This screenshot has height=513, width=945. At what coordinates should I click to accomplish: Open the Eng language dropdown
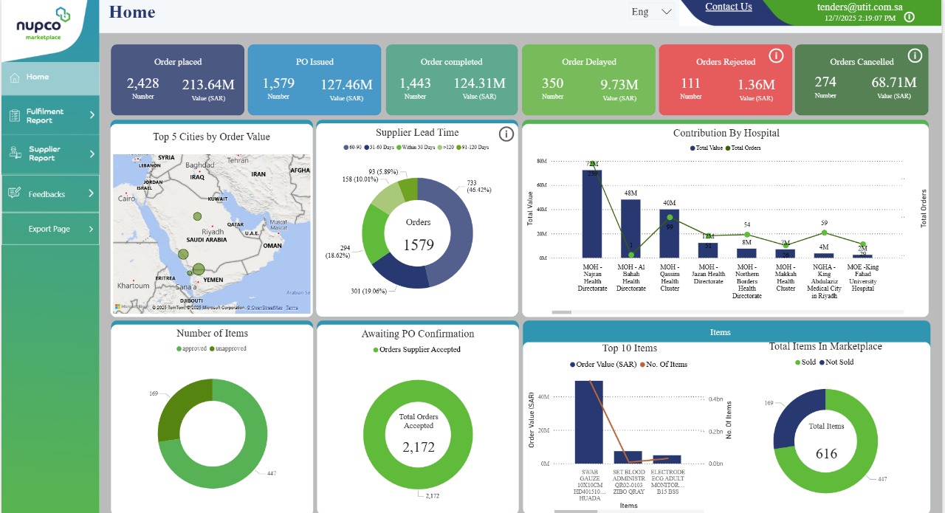(652, 12)
